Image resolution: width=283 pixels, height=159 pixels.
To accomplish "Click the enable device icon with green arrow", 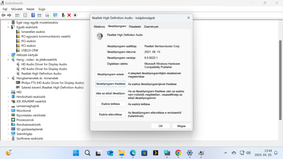I will click(x=63, y=15).
